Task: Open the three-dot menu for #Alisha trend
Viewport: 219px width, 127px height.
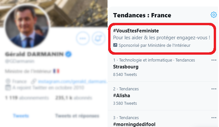Action: pos(214,89)
